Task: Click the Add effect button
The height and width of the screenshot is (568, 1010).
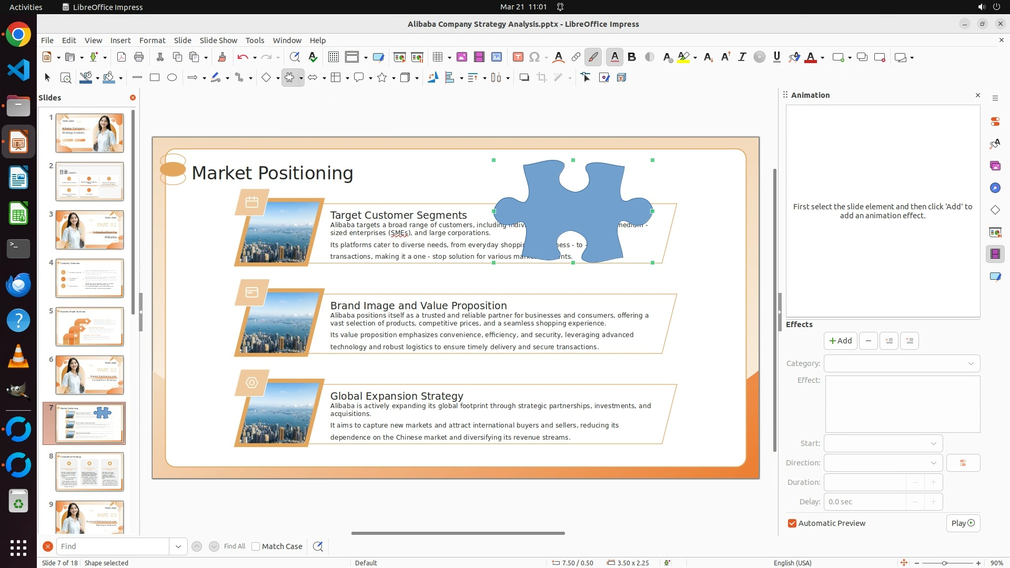Action: tap(840, 341)
